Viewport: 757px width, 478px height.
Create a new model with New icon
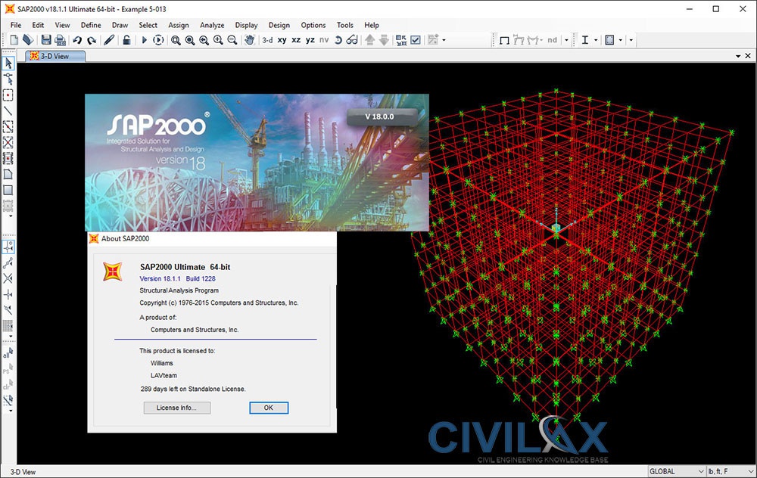coord(14,40)
